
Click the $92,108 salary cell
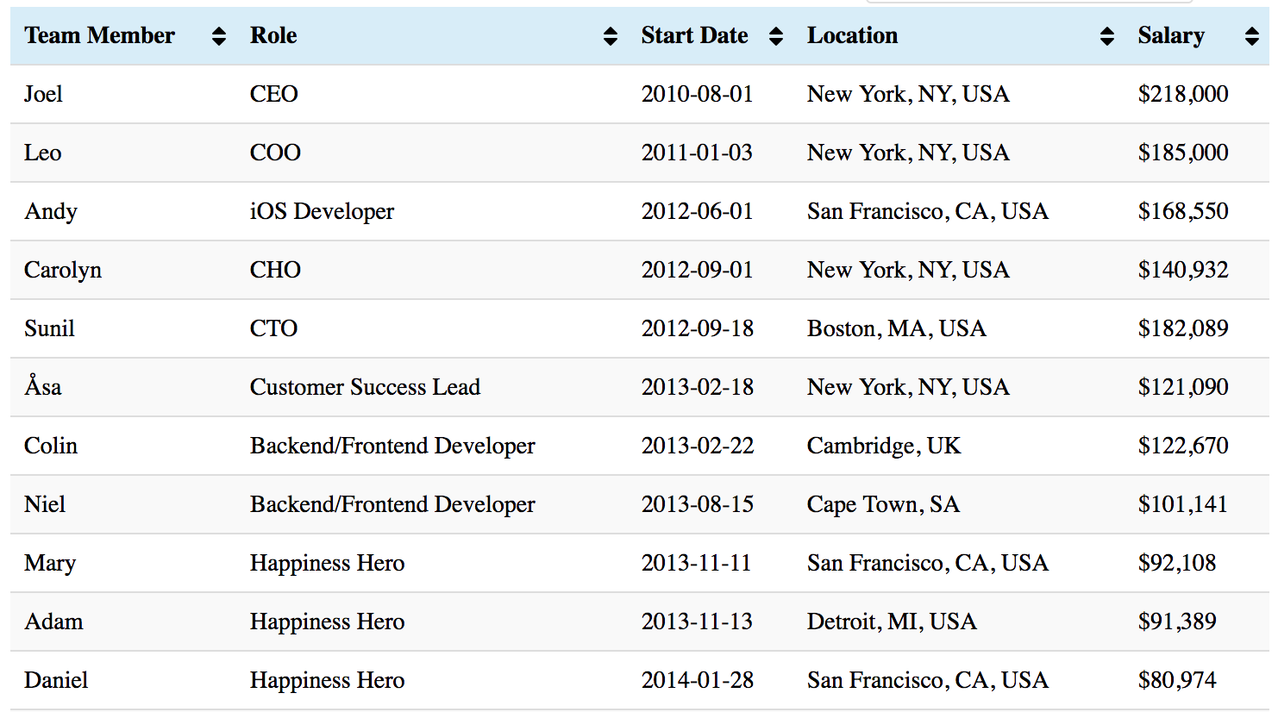click(1176, 563)
